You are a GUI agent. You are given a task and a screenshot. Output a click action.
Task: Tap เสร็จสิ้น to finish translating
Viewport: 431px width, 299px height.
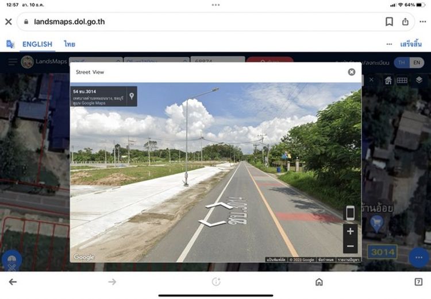pos(411,44)
